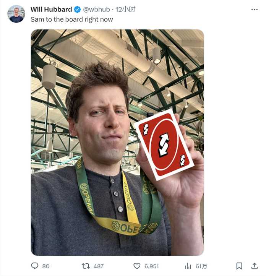
Task: Open Will Hubbard's profile avatar
Action: 16,14
